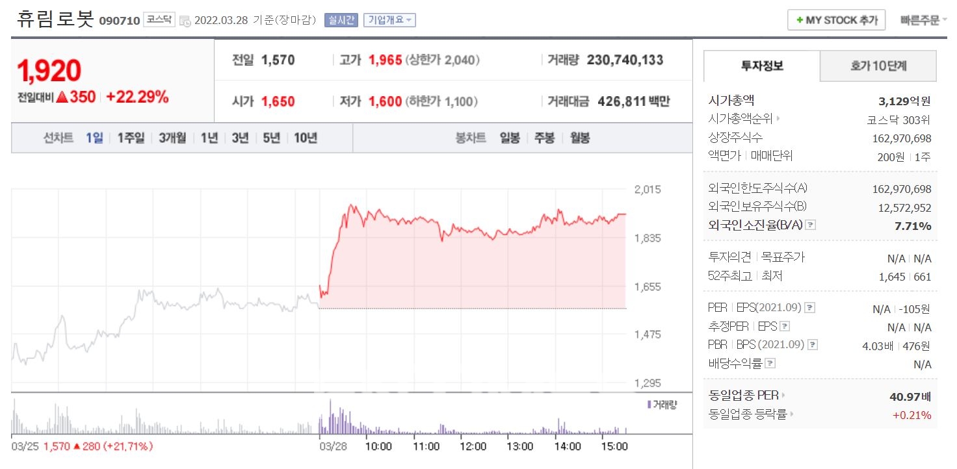Switch chart to 일봉 daily candle view
The width and height of the screenshot is (957, 469).
click(x=510, y=138)
